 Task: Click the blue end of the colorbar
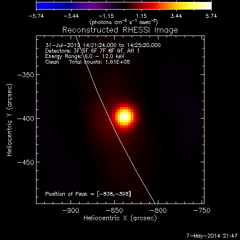42,6
